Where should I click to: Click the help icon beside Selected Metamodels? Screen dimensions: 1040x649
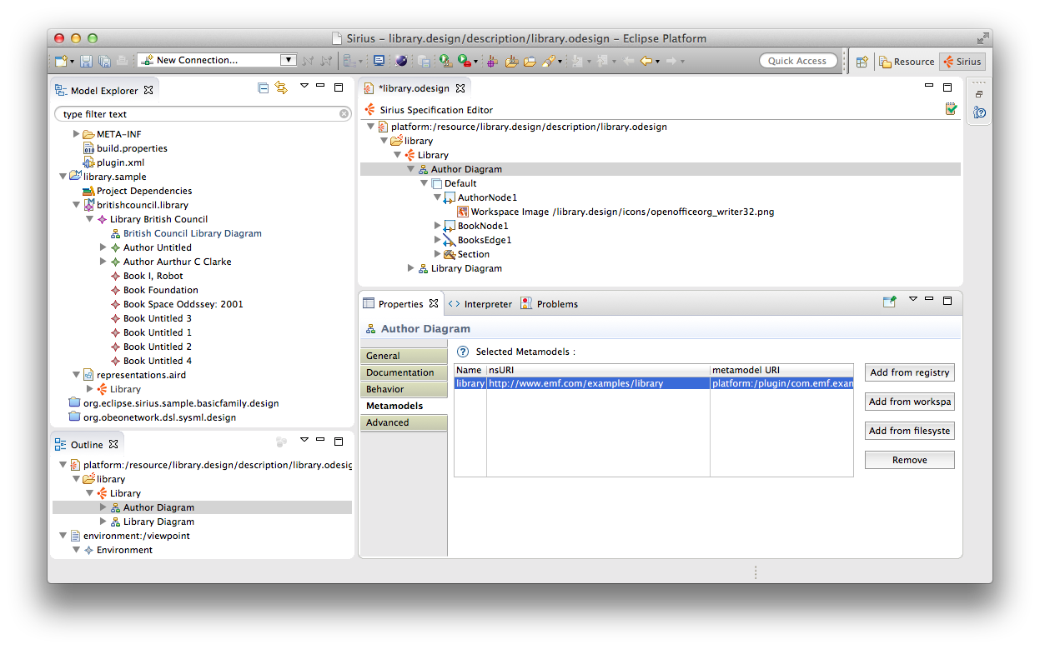coord(464,352)
